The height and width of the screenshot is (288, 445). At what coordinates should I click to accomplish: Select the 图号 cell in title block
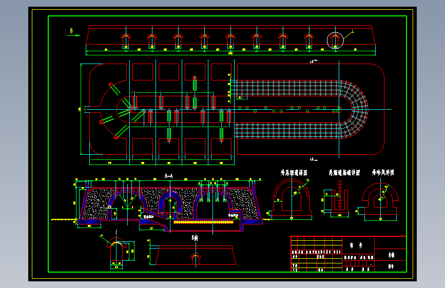pos(391,266)
